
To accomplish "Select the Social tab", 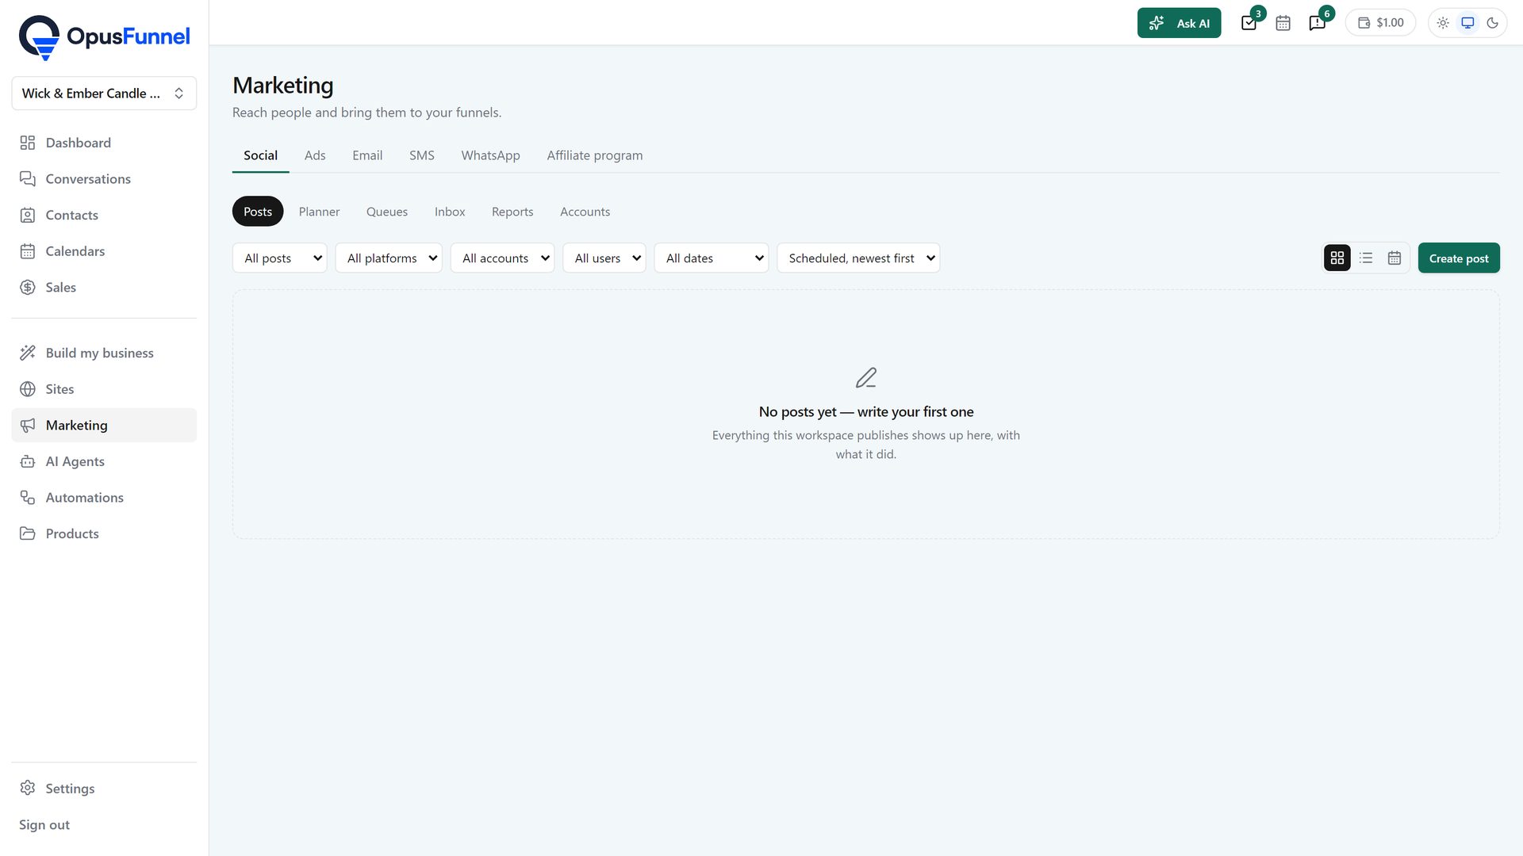I will [x=260, y=155].
